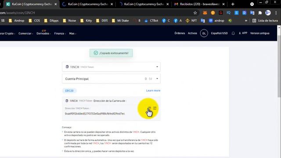Screen dimensions: 281x158
Task: Open Chrome three-dot menu
Action: tap(276, 13)
